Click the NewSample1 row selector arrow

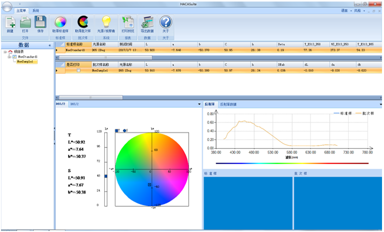tap(57, 71)
